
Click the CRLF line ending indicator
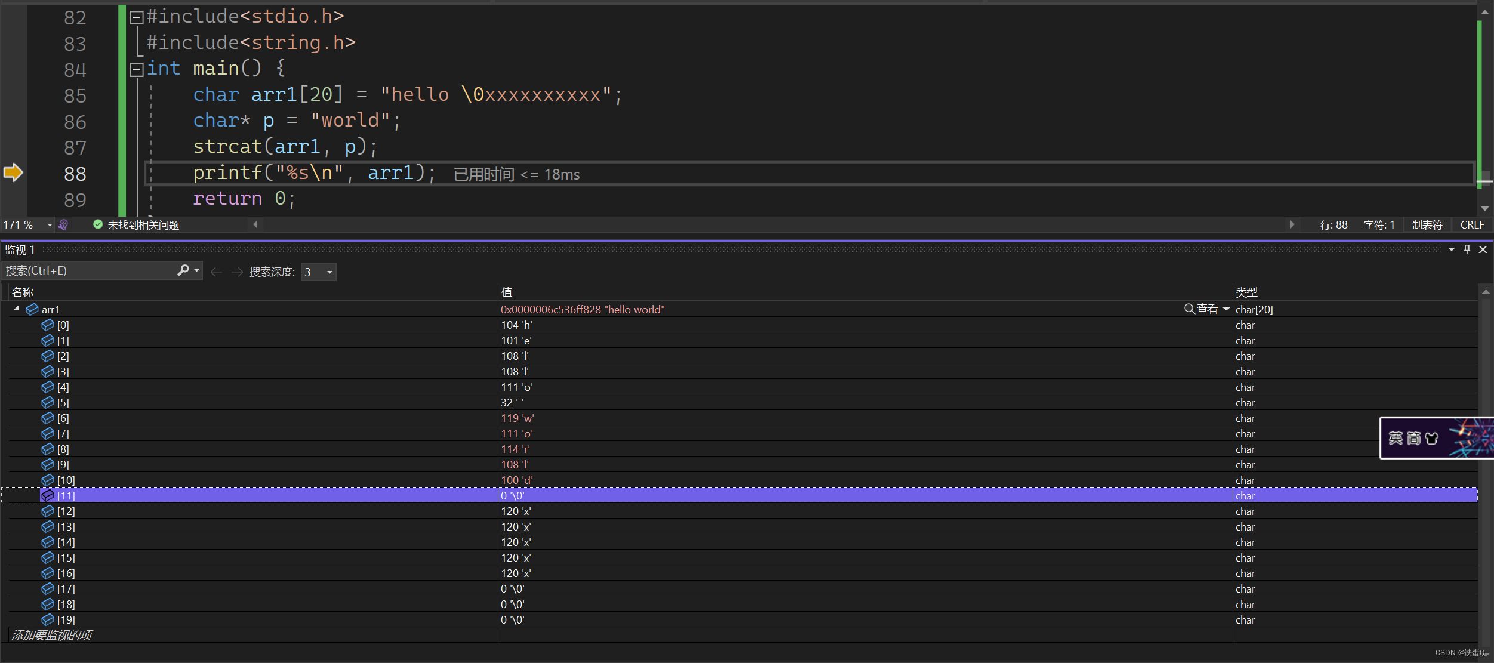pos(1472,225)
